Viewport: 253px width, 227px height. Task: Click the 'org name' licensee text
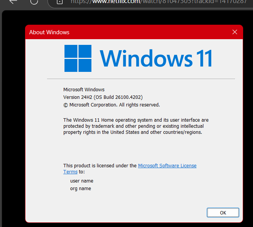click(x=80, y=189)
